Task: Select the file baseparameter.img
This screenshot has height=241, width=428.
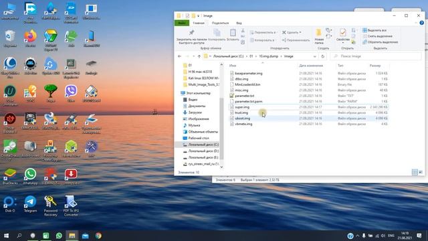Action: pos(248,73)
